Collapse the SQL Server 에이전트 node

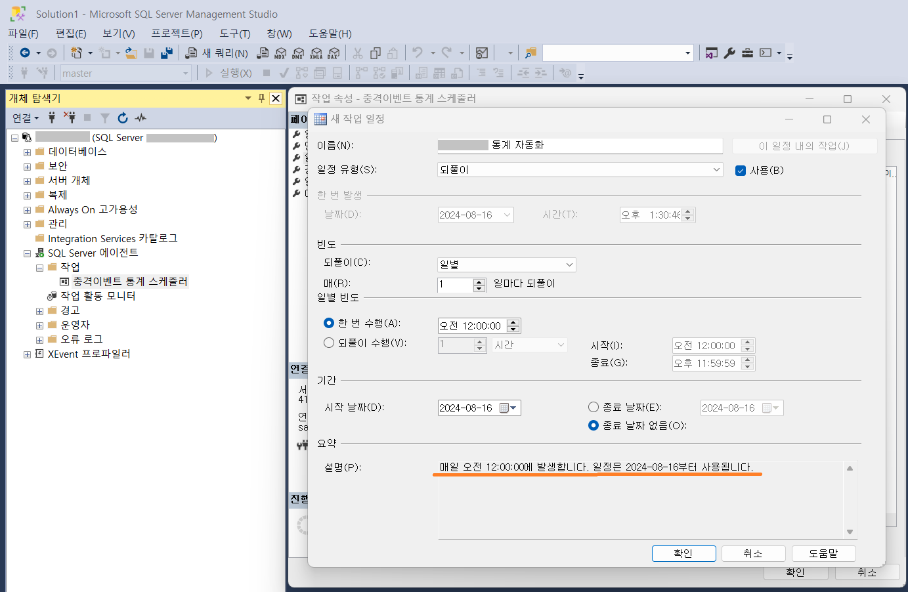pos(27,253)
